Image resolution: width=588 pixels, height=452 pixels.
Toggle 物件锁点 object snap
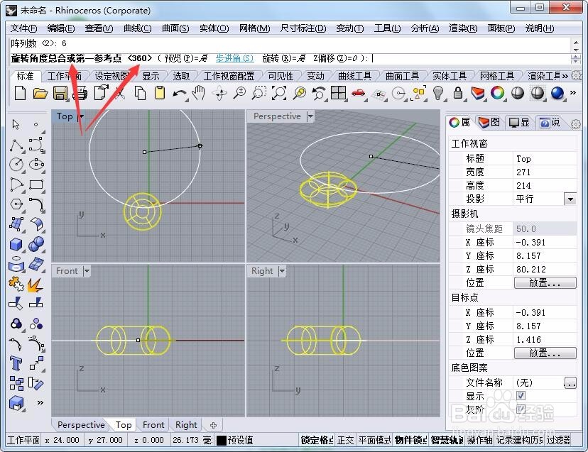pyautogui.click(x=410, y=440)
